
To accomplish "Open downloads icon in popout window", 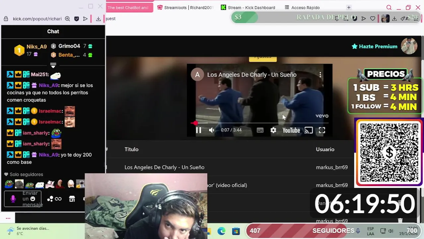I will (98, 19).
